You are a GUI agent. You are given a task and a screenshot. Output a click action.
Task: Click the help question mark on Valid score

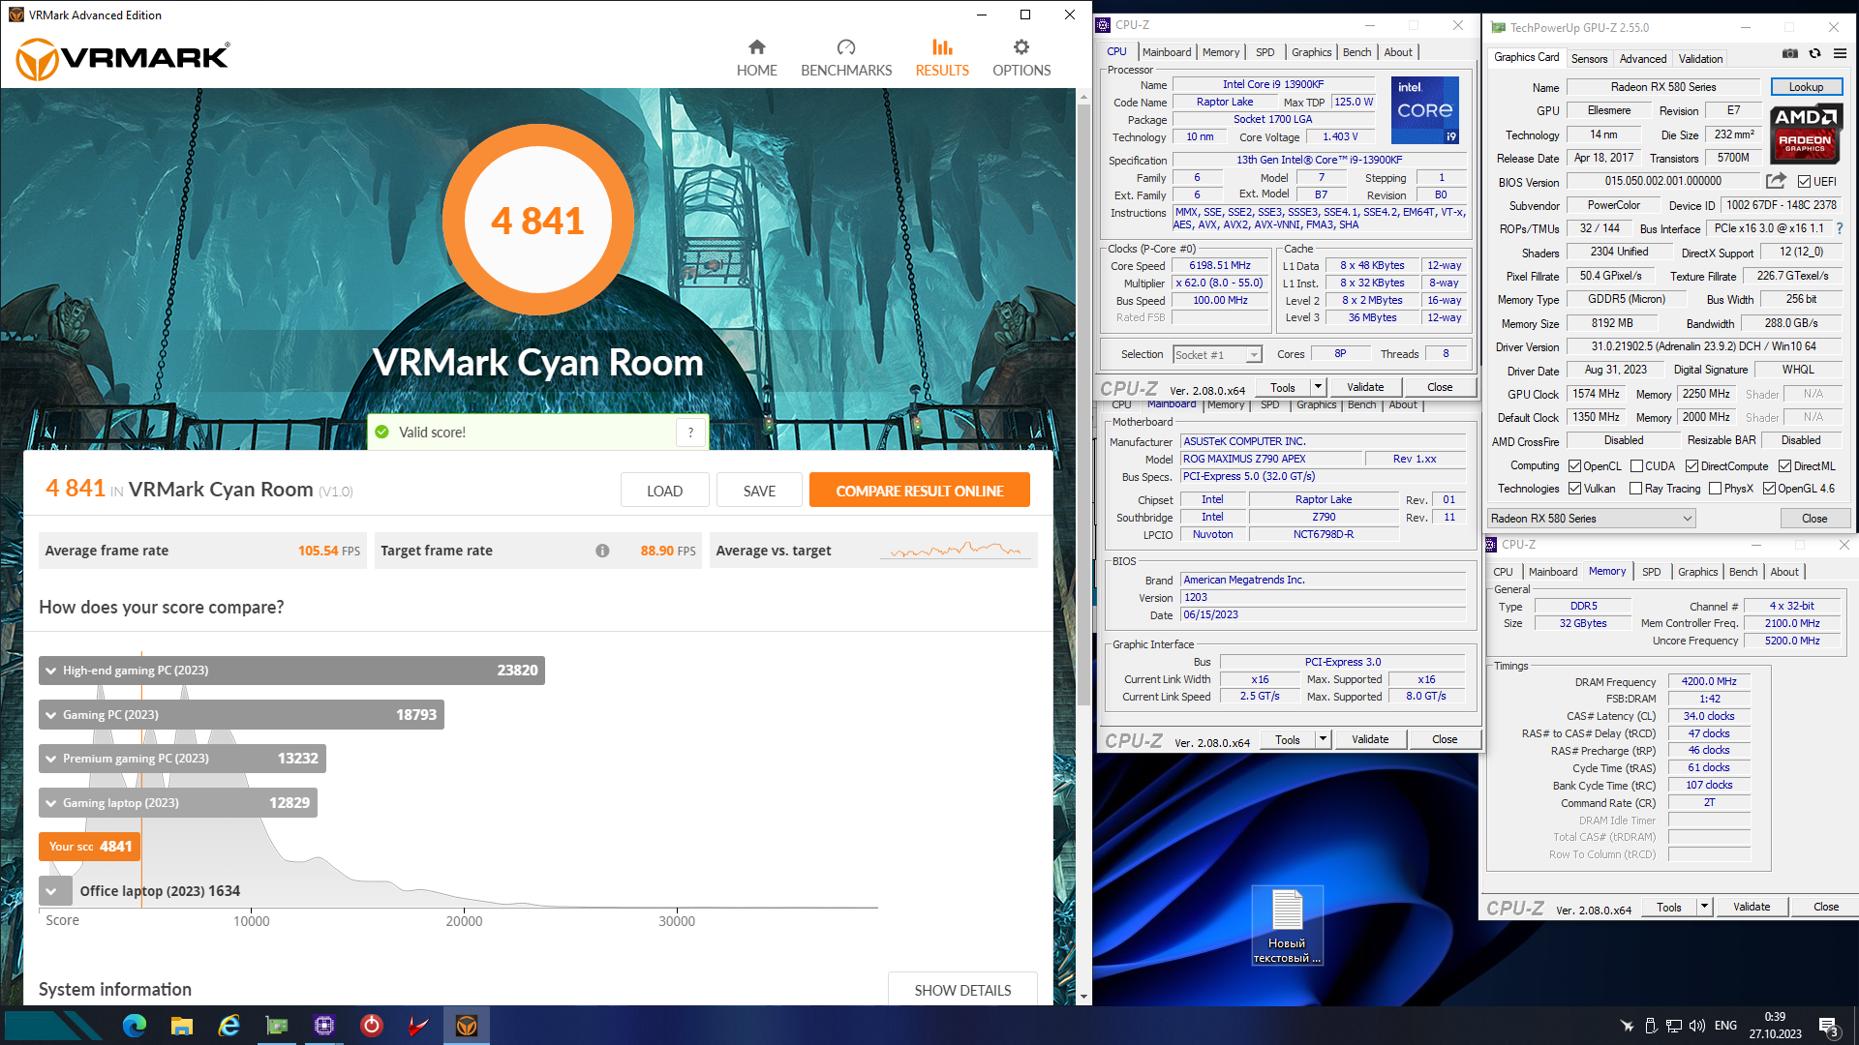click(690, 433)
